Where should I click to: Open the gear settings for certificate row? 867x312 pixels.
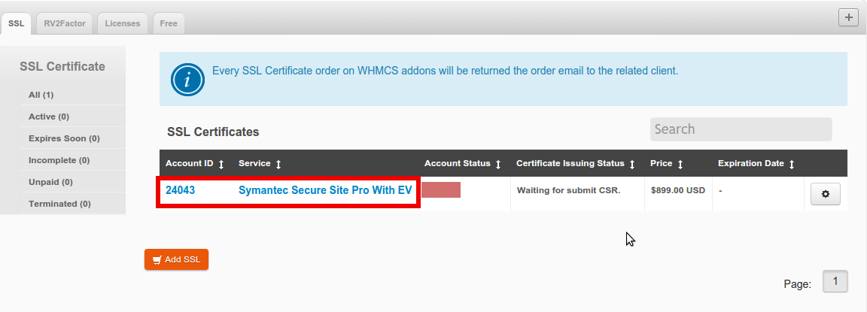coord(825,194)
